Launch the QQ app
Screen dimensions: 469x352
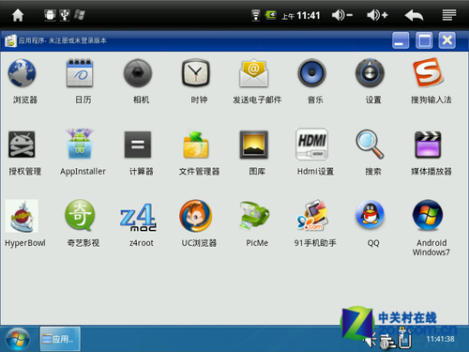(370, 215)
